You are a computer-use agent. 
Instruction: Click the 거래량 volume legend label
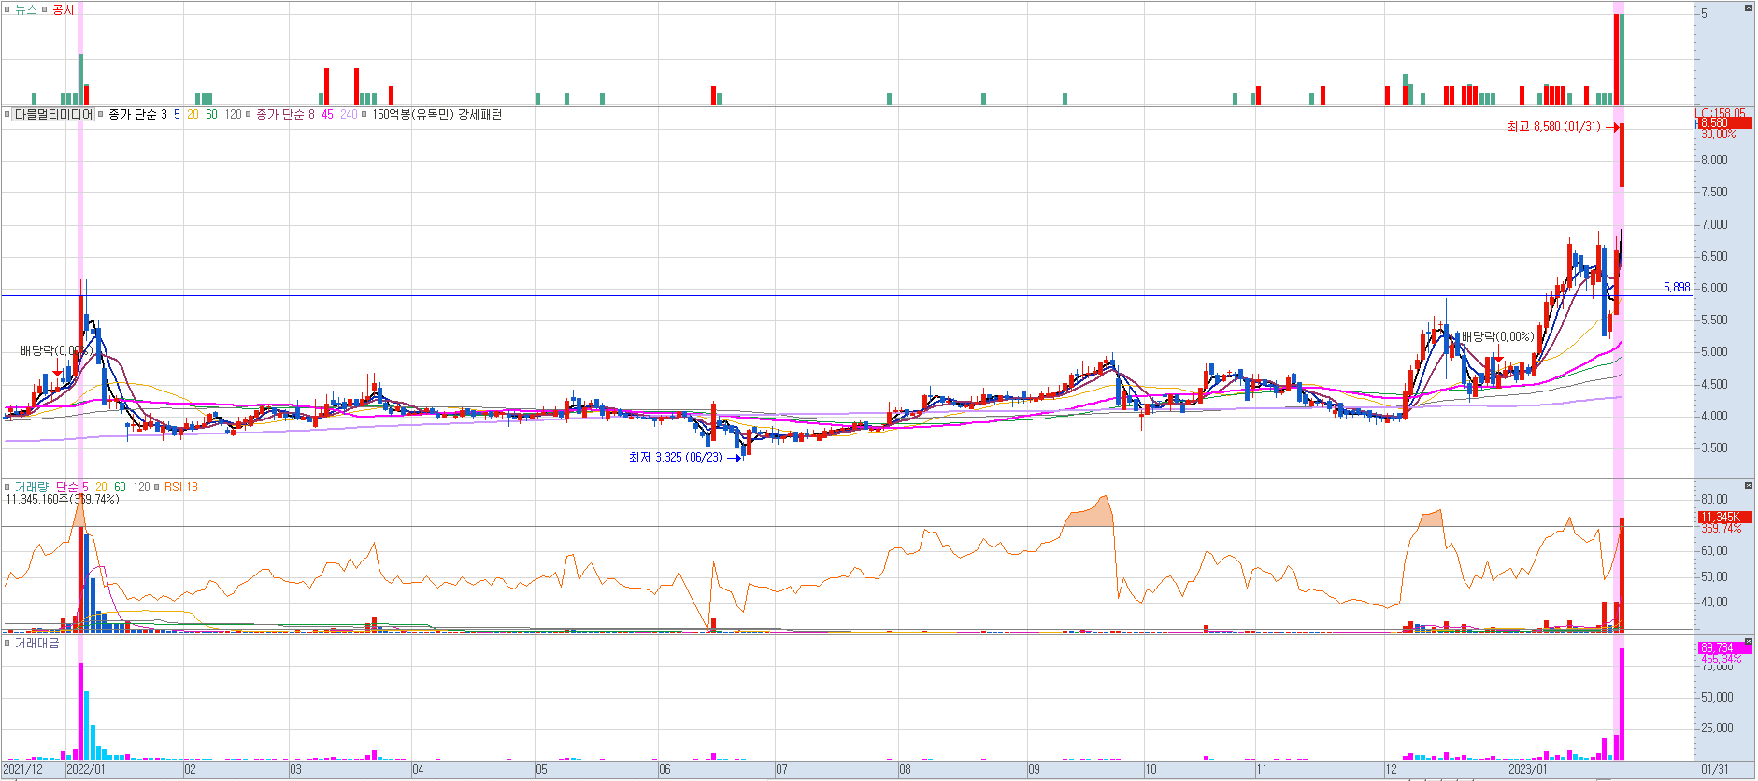pyautogui.click(x=32, y=487)
